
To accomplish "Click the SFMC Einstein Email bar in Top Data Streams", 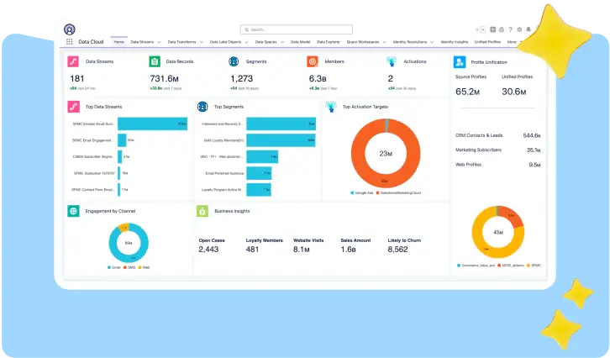I will click(x=153, y=124).
